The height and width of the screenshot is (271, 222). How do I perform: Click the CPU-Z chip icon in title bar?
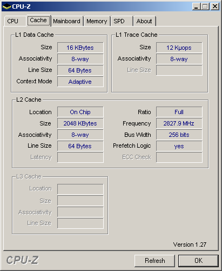pyautogui.click(x=6, y=6)
